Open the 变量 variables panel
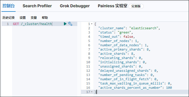 34,18
